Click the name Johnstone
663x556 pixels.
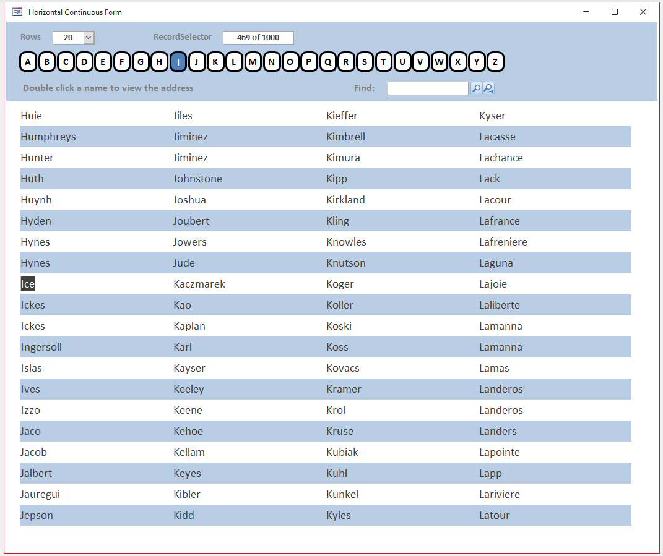197,179
